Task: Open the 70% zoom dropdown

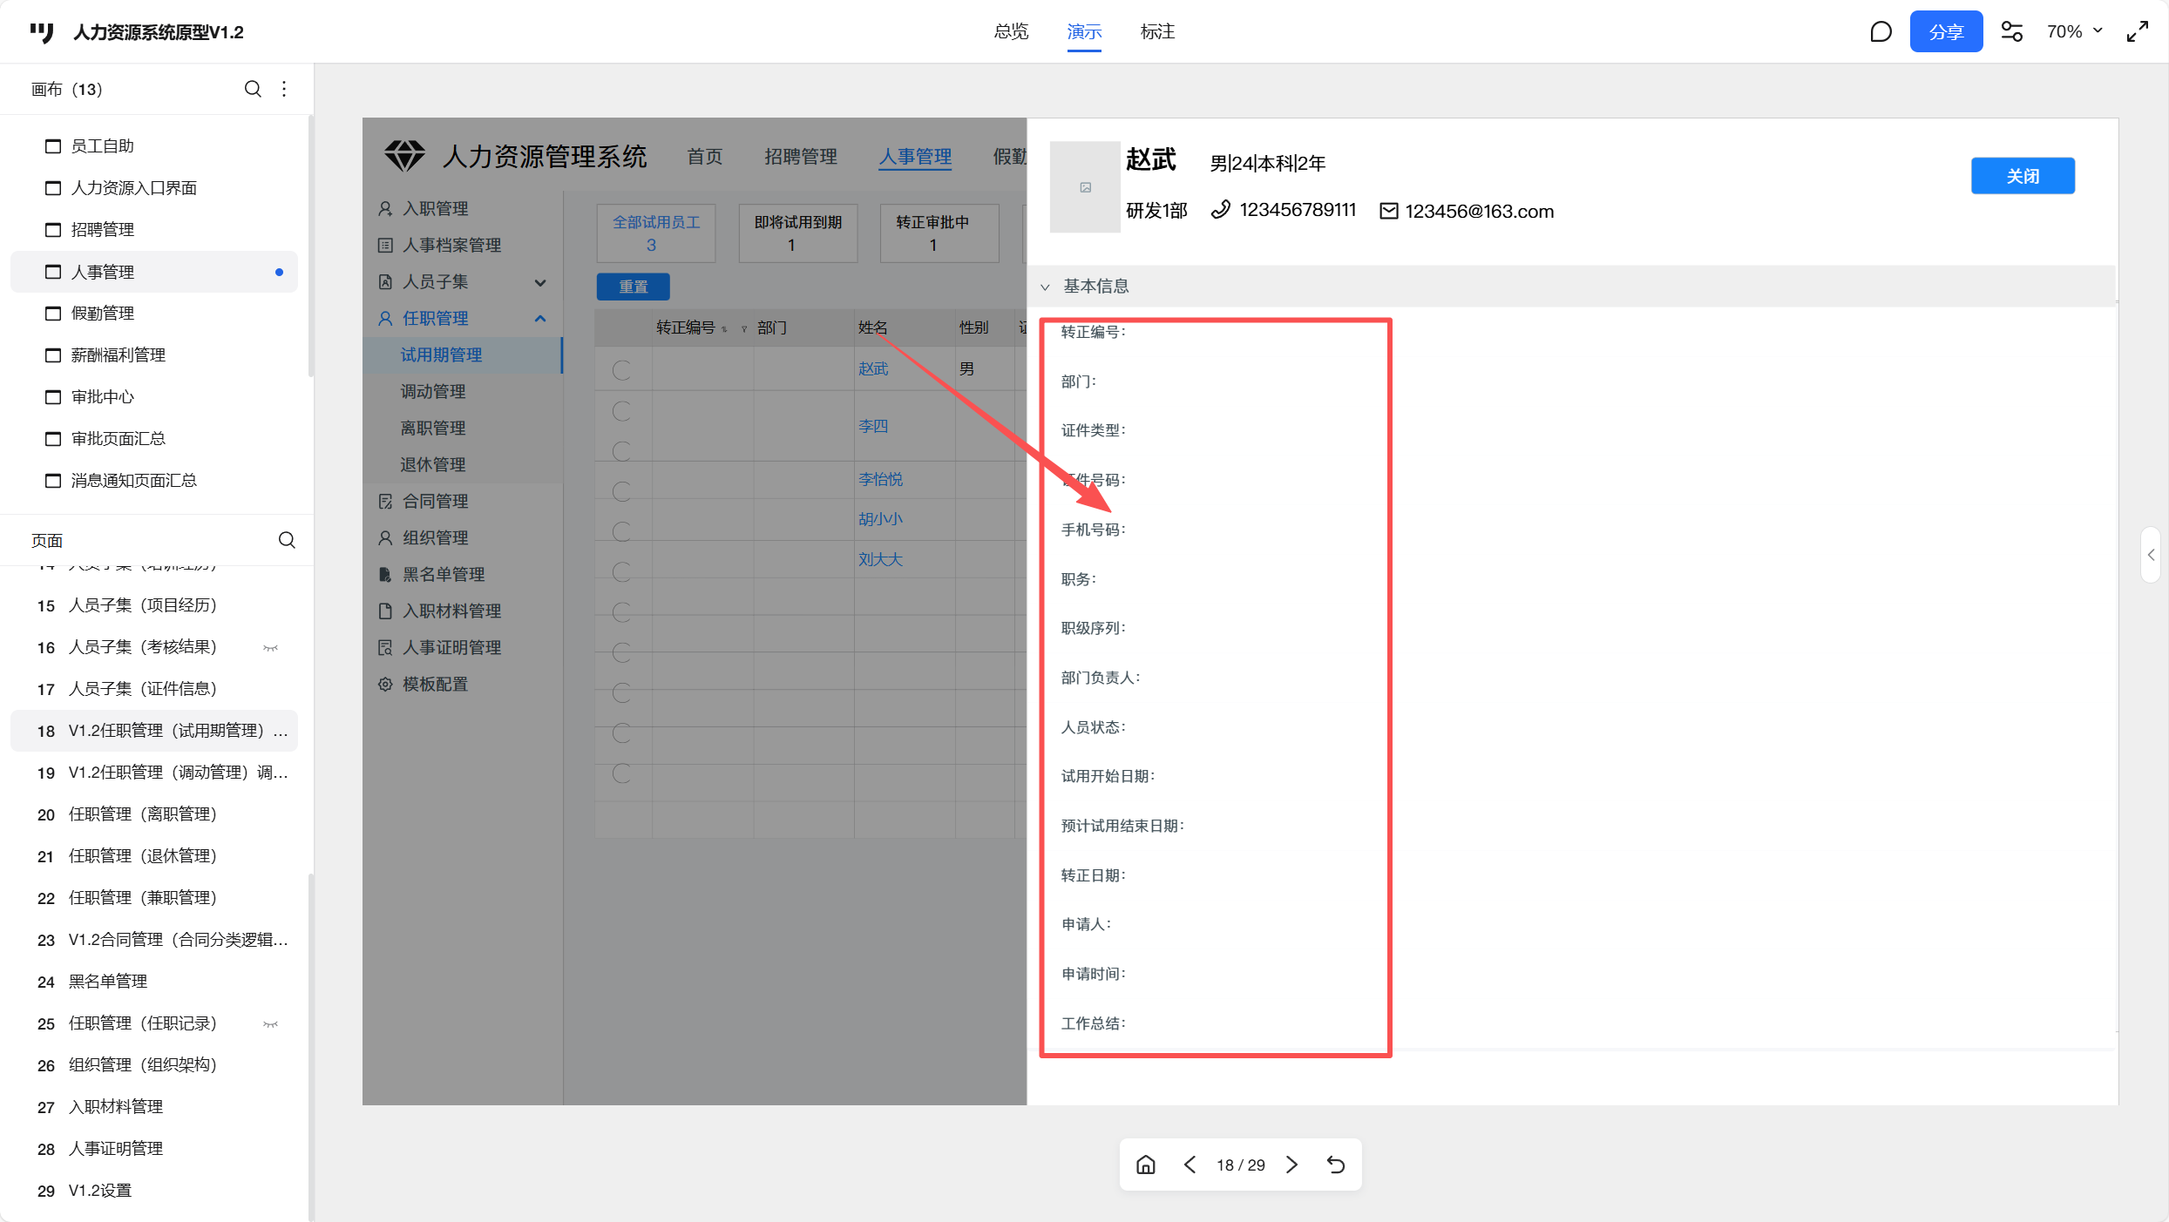Action: tap(2074, 32)
